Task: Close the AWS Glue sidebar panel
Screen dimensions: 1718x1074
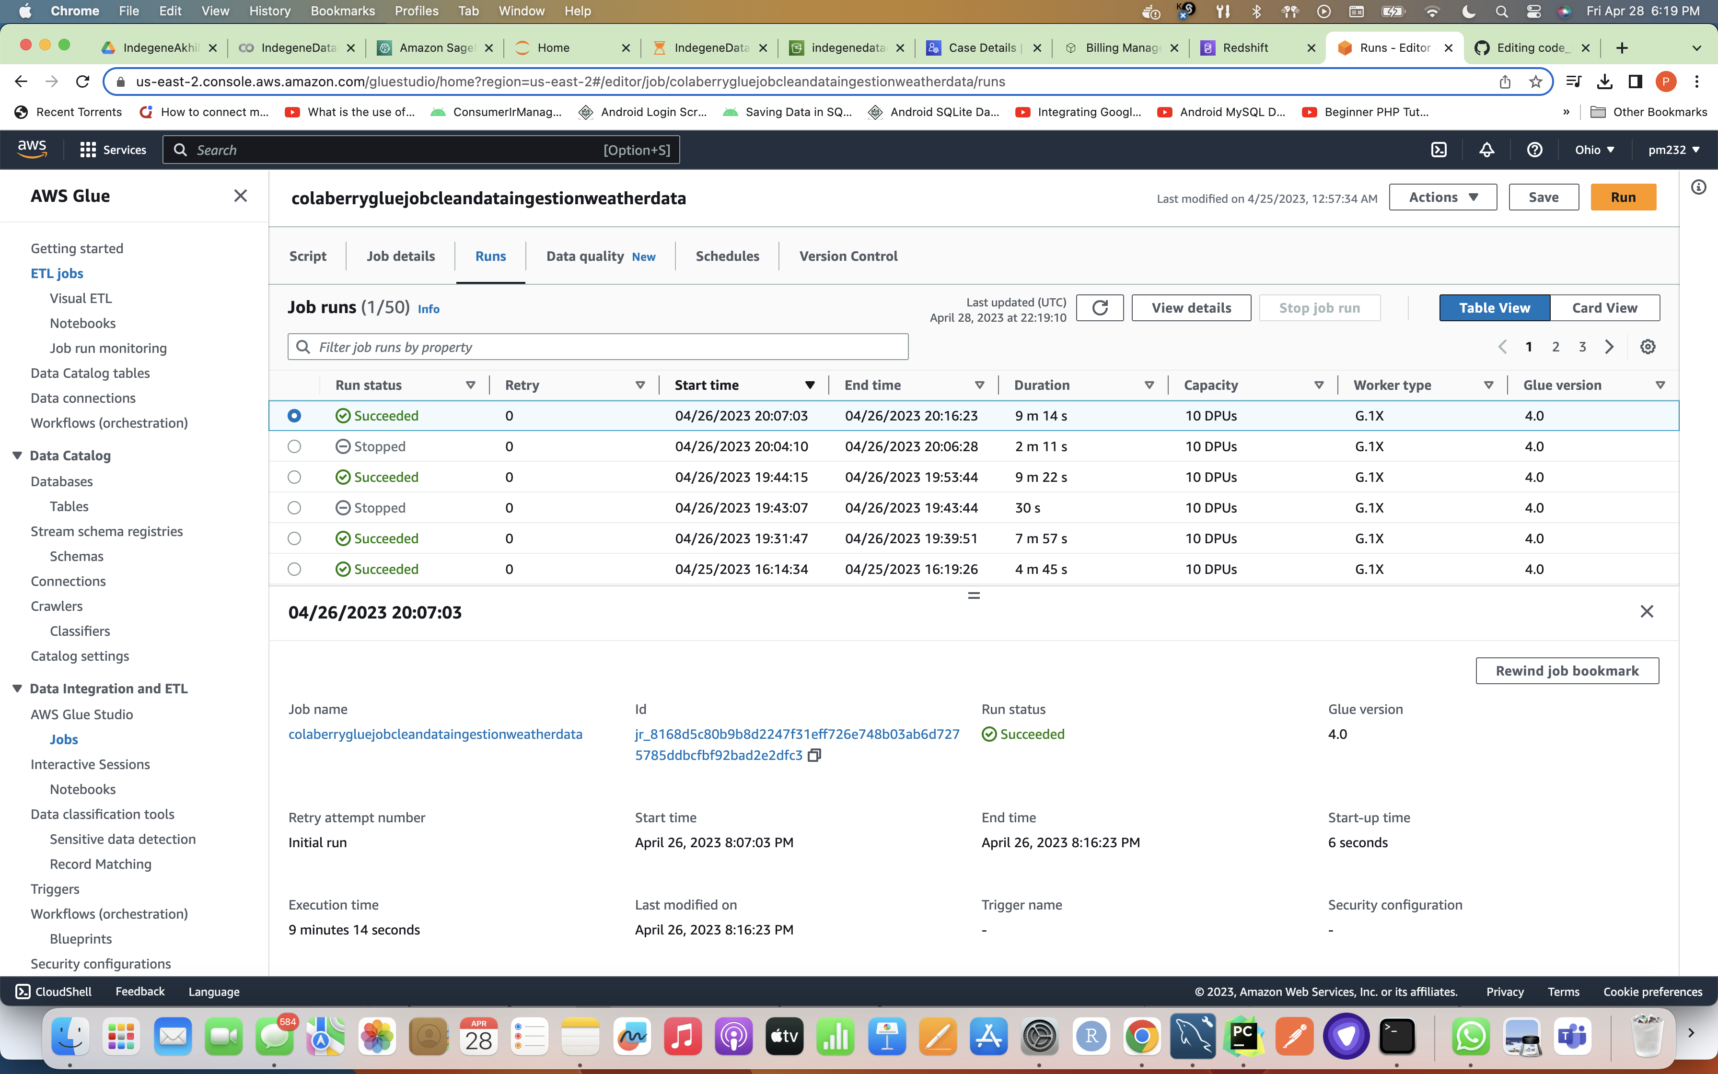Action: click(x=241, y=196)
